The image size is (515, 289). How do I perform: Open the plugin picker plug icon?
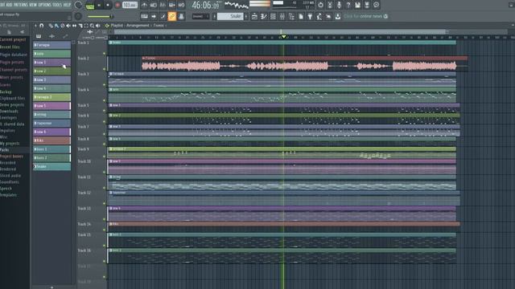(310, 16)
